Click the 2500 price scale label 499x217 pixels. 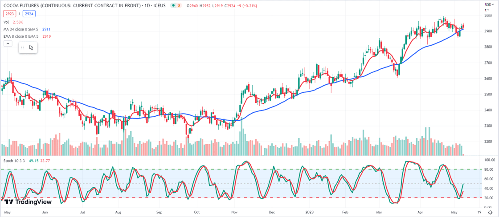coord(489,95)
